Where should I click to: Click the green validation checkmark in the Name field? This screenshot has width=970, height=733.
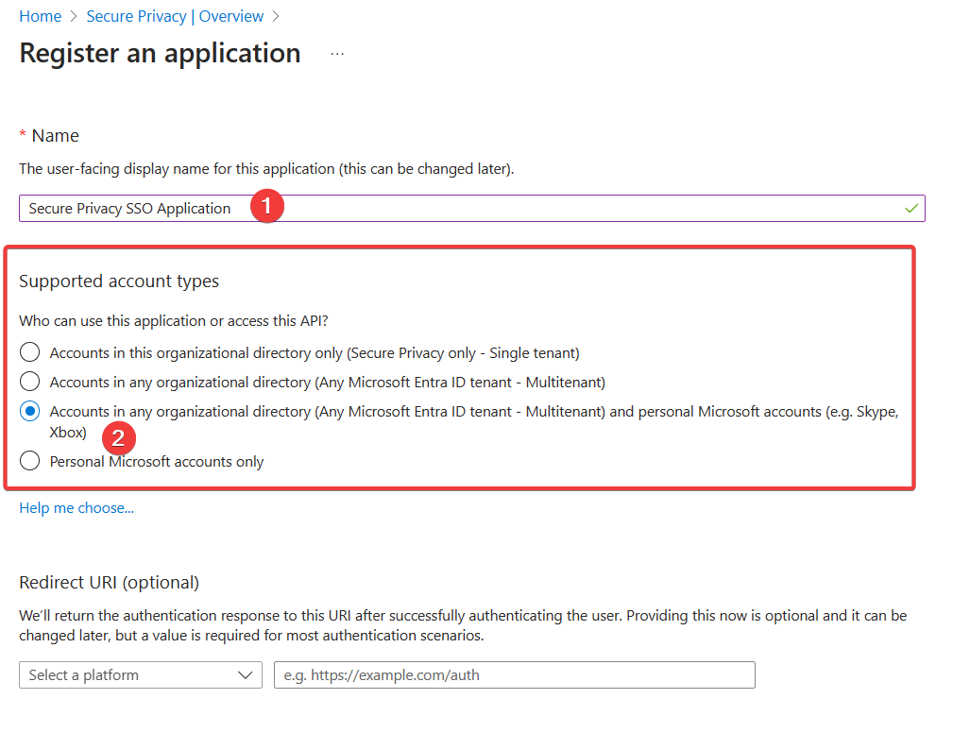tap(911, 207)
